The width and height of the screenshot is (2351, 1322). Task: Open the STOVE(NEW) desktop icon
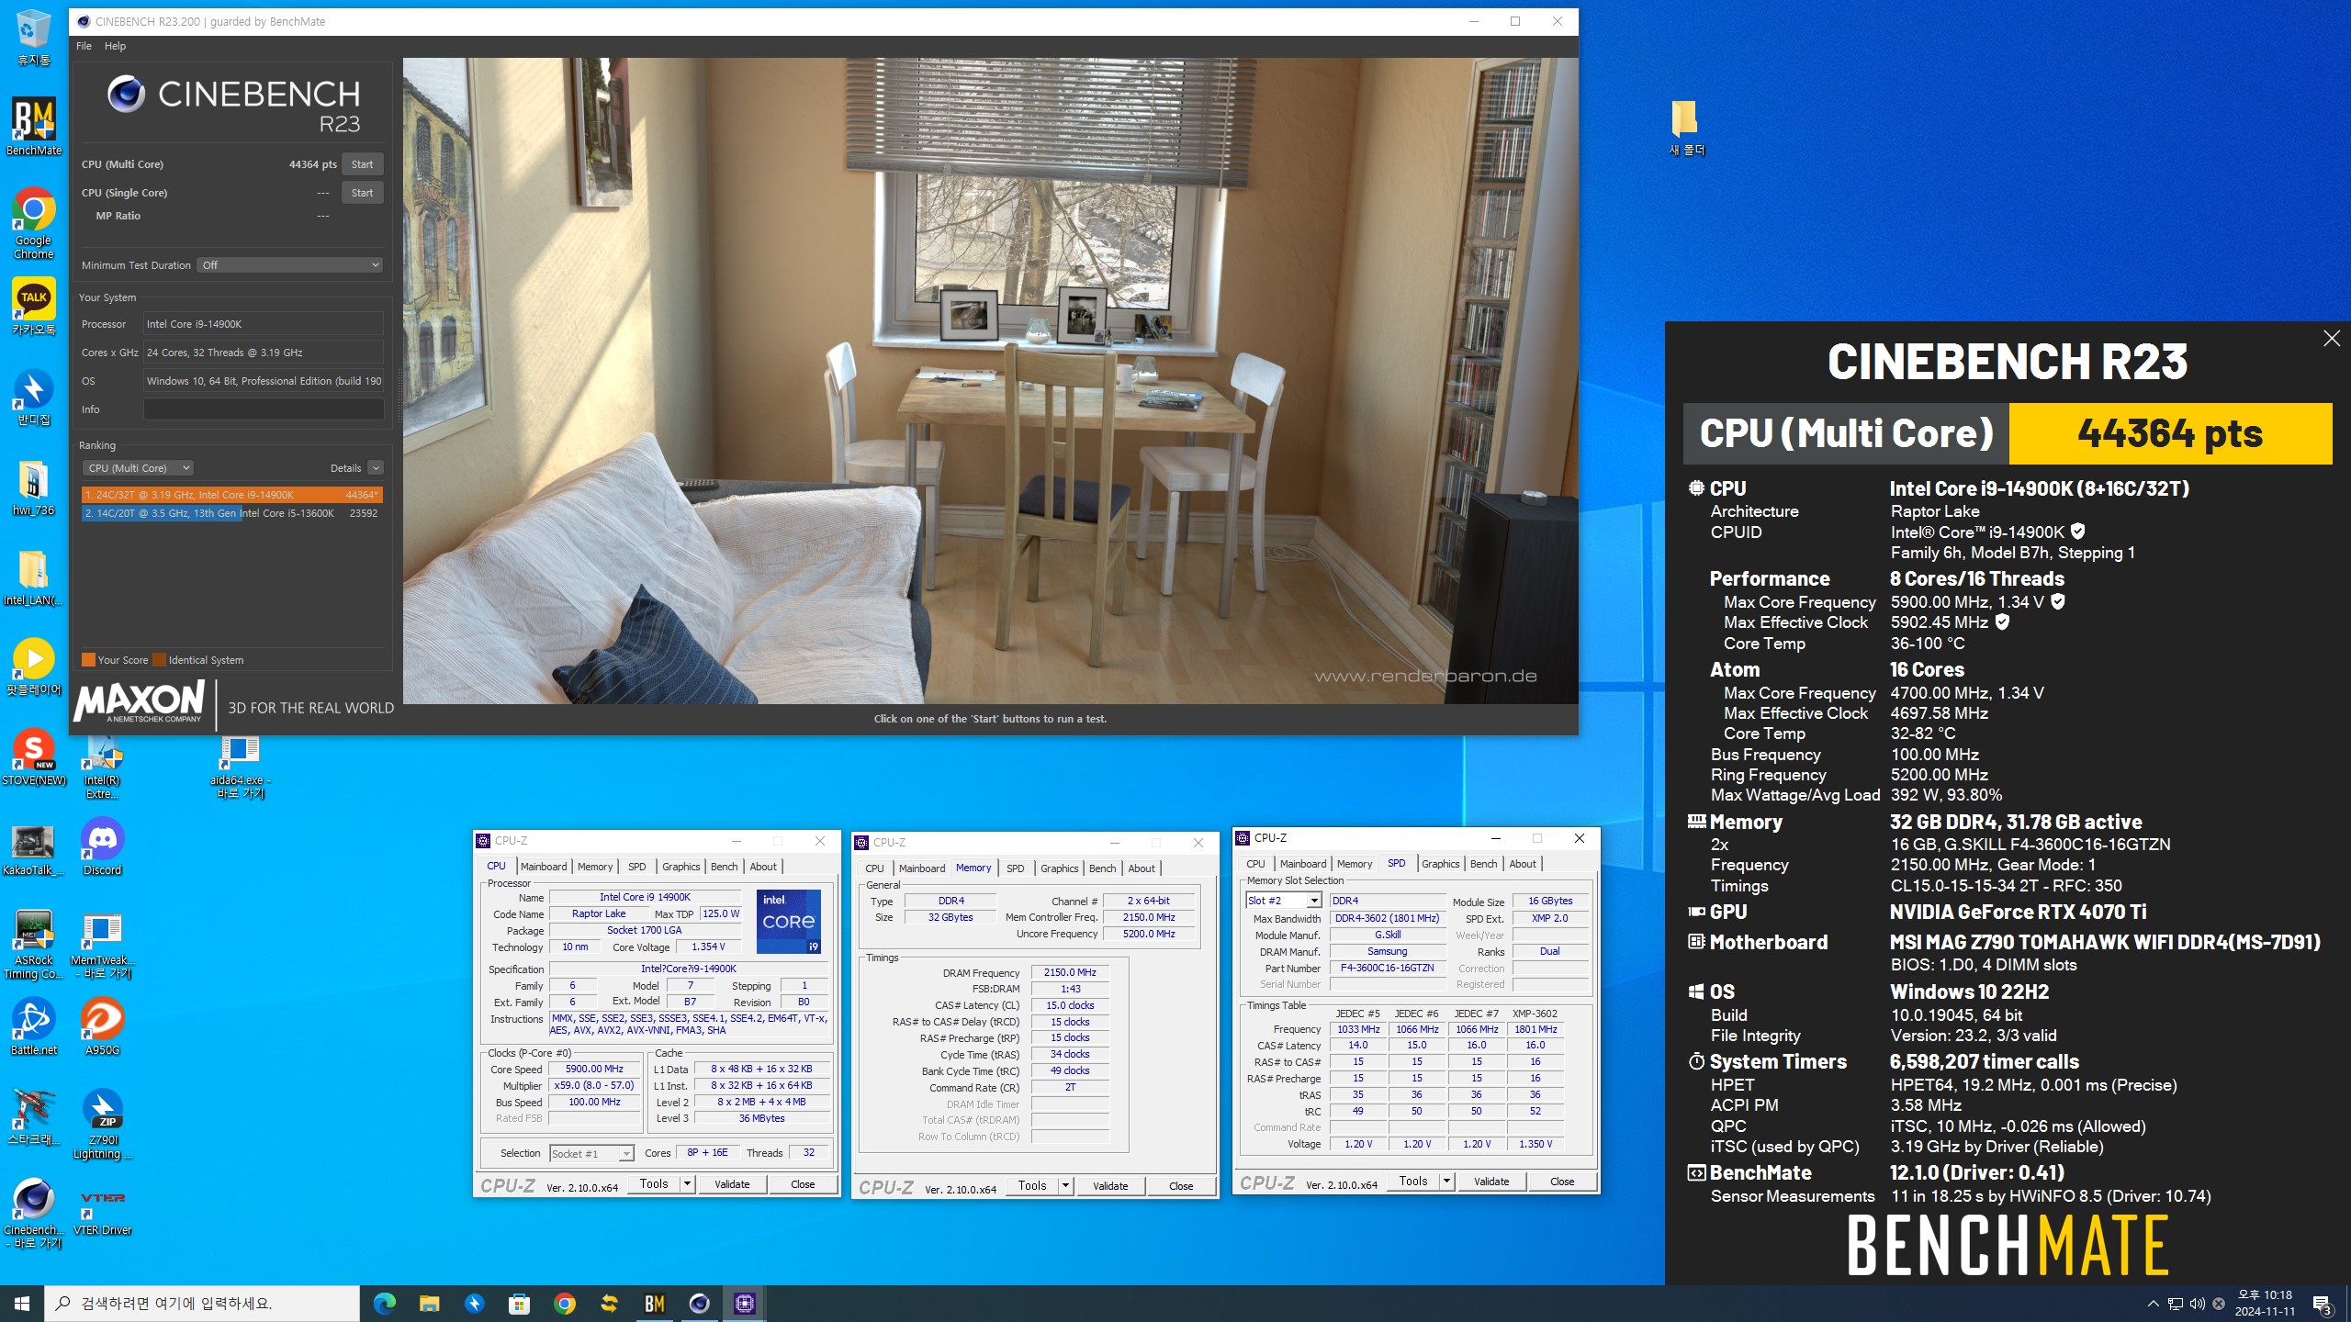point(34,757)
